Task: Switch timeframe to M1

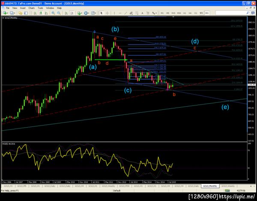Action: (162, 13)
